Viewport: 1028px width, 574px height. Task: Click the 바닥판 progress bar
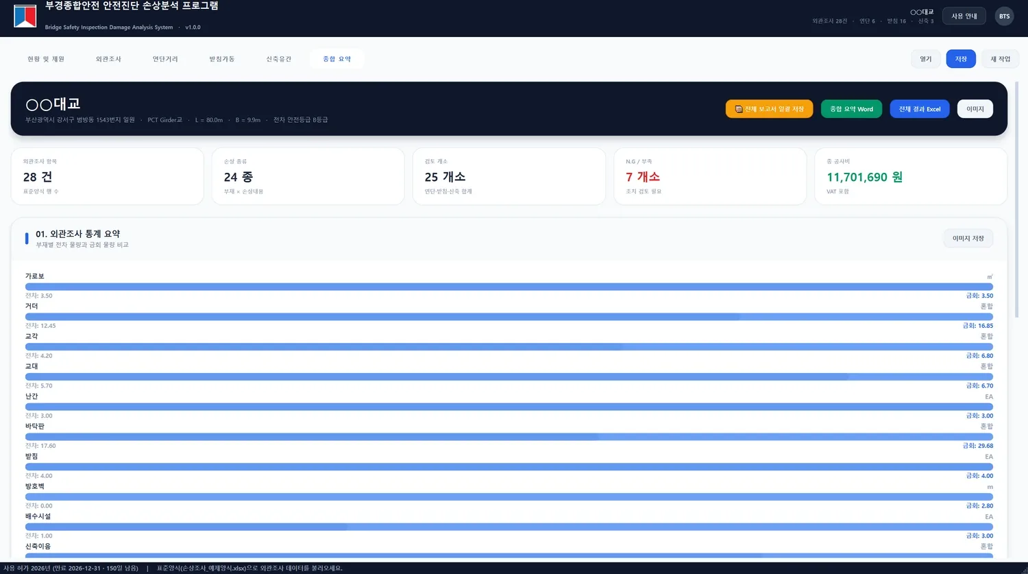[x=509, y=437]
